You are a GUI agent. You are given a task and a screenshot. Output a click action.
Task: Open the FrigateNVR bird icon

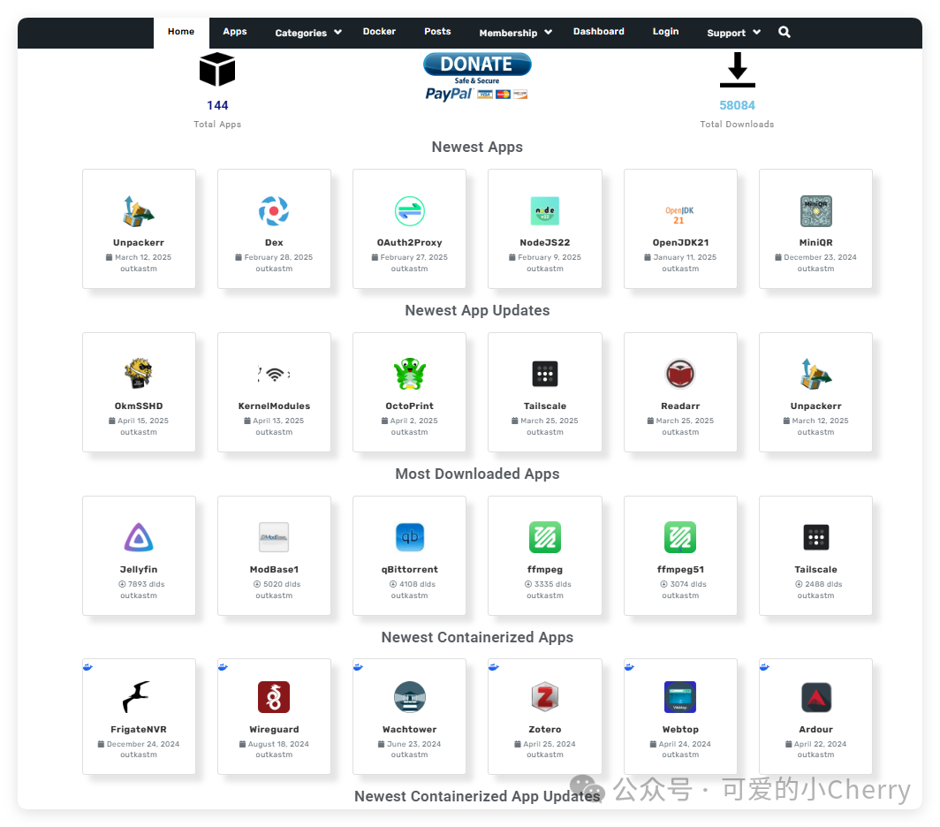pyautogui.click(x=137, y=697)
